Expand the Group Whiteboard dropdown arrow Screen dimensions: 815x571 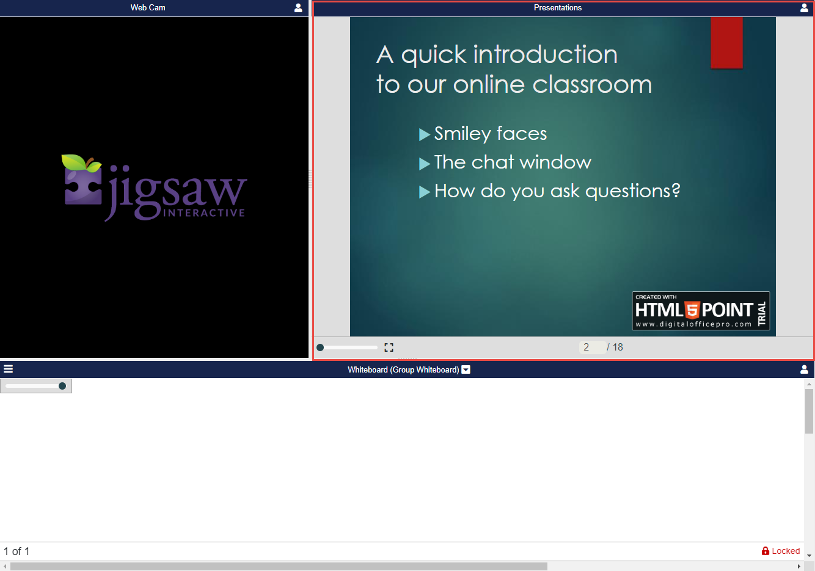[x=466, y=369]
